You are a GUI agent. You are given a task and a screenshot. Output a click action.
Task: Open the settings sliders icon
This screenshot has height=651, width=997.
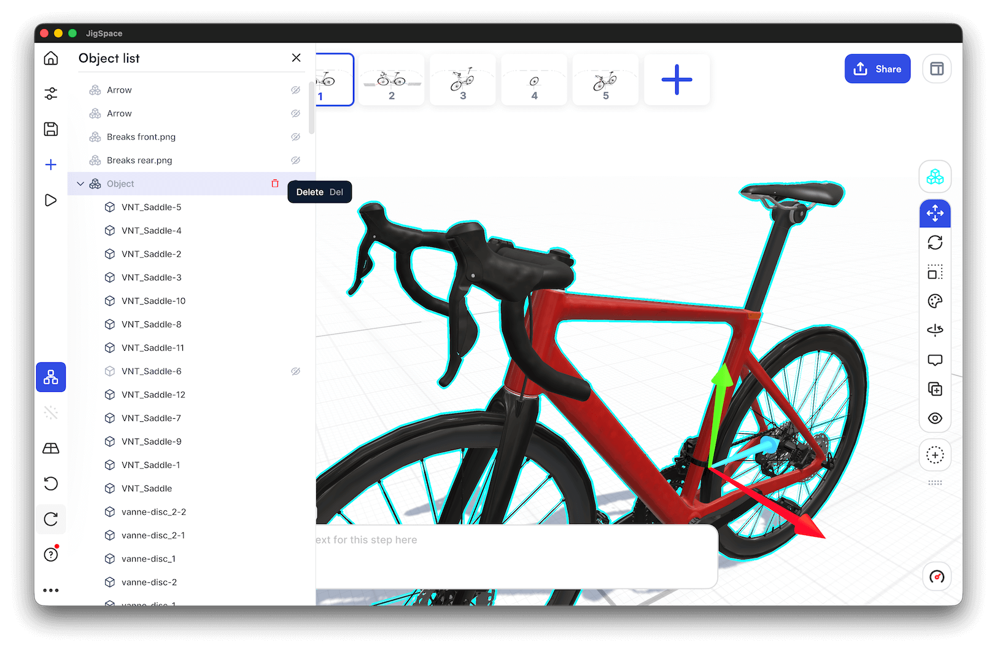pos(51,93)
